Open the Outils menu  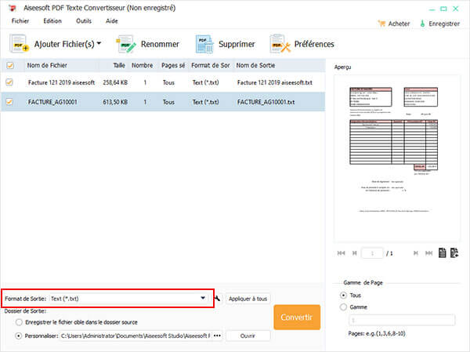(x=84, y=20)
